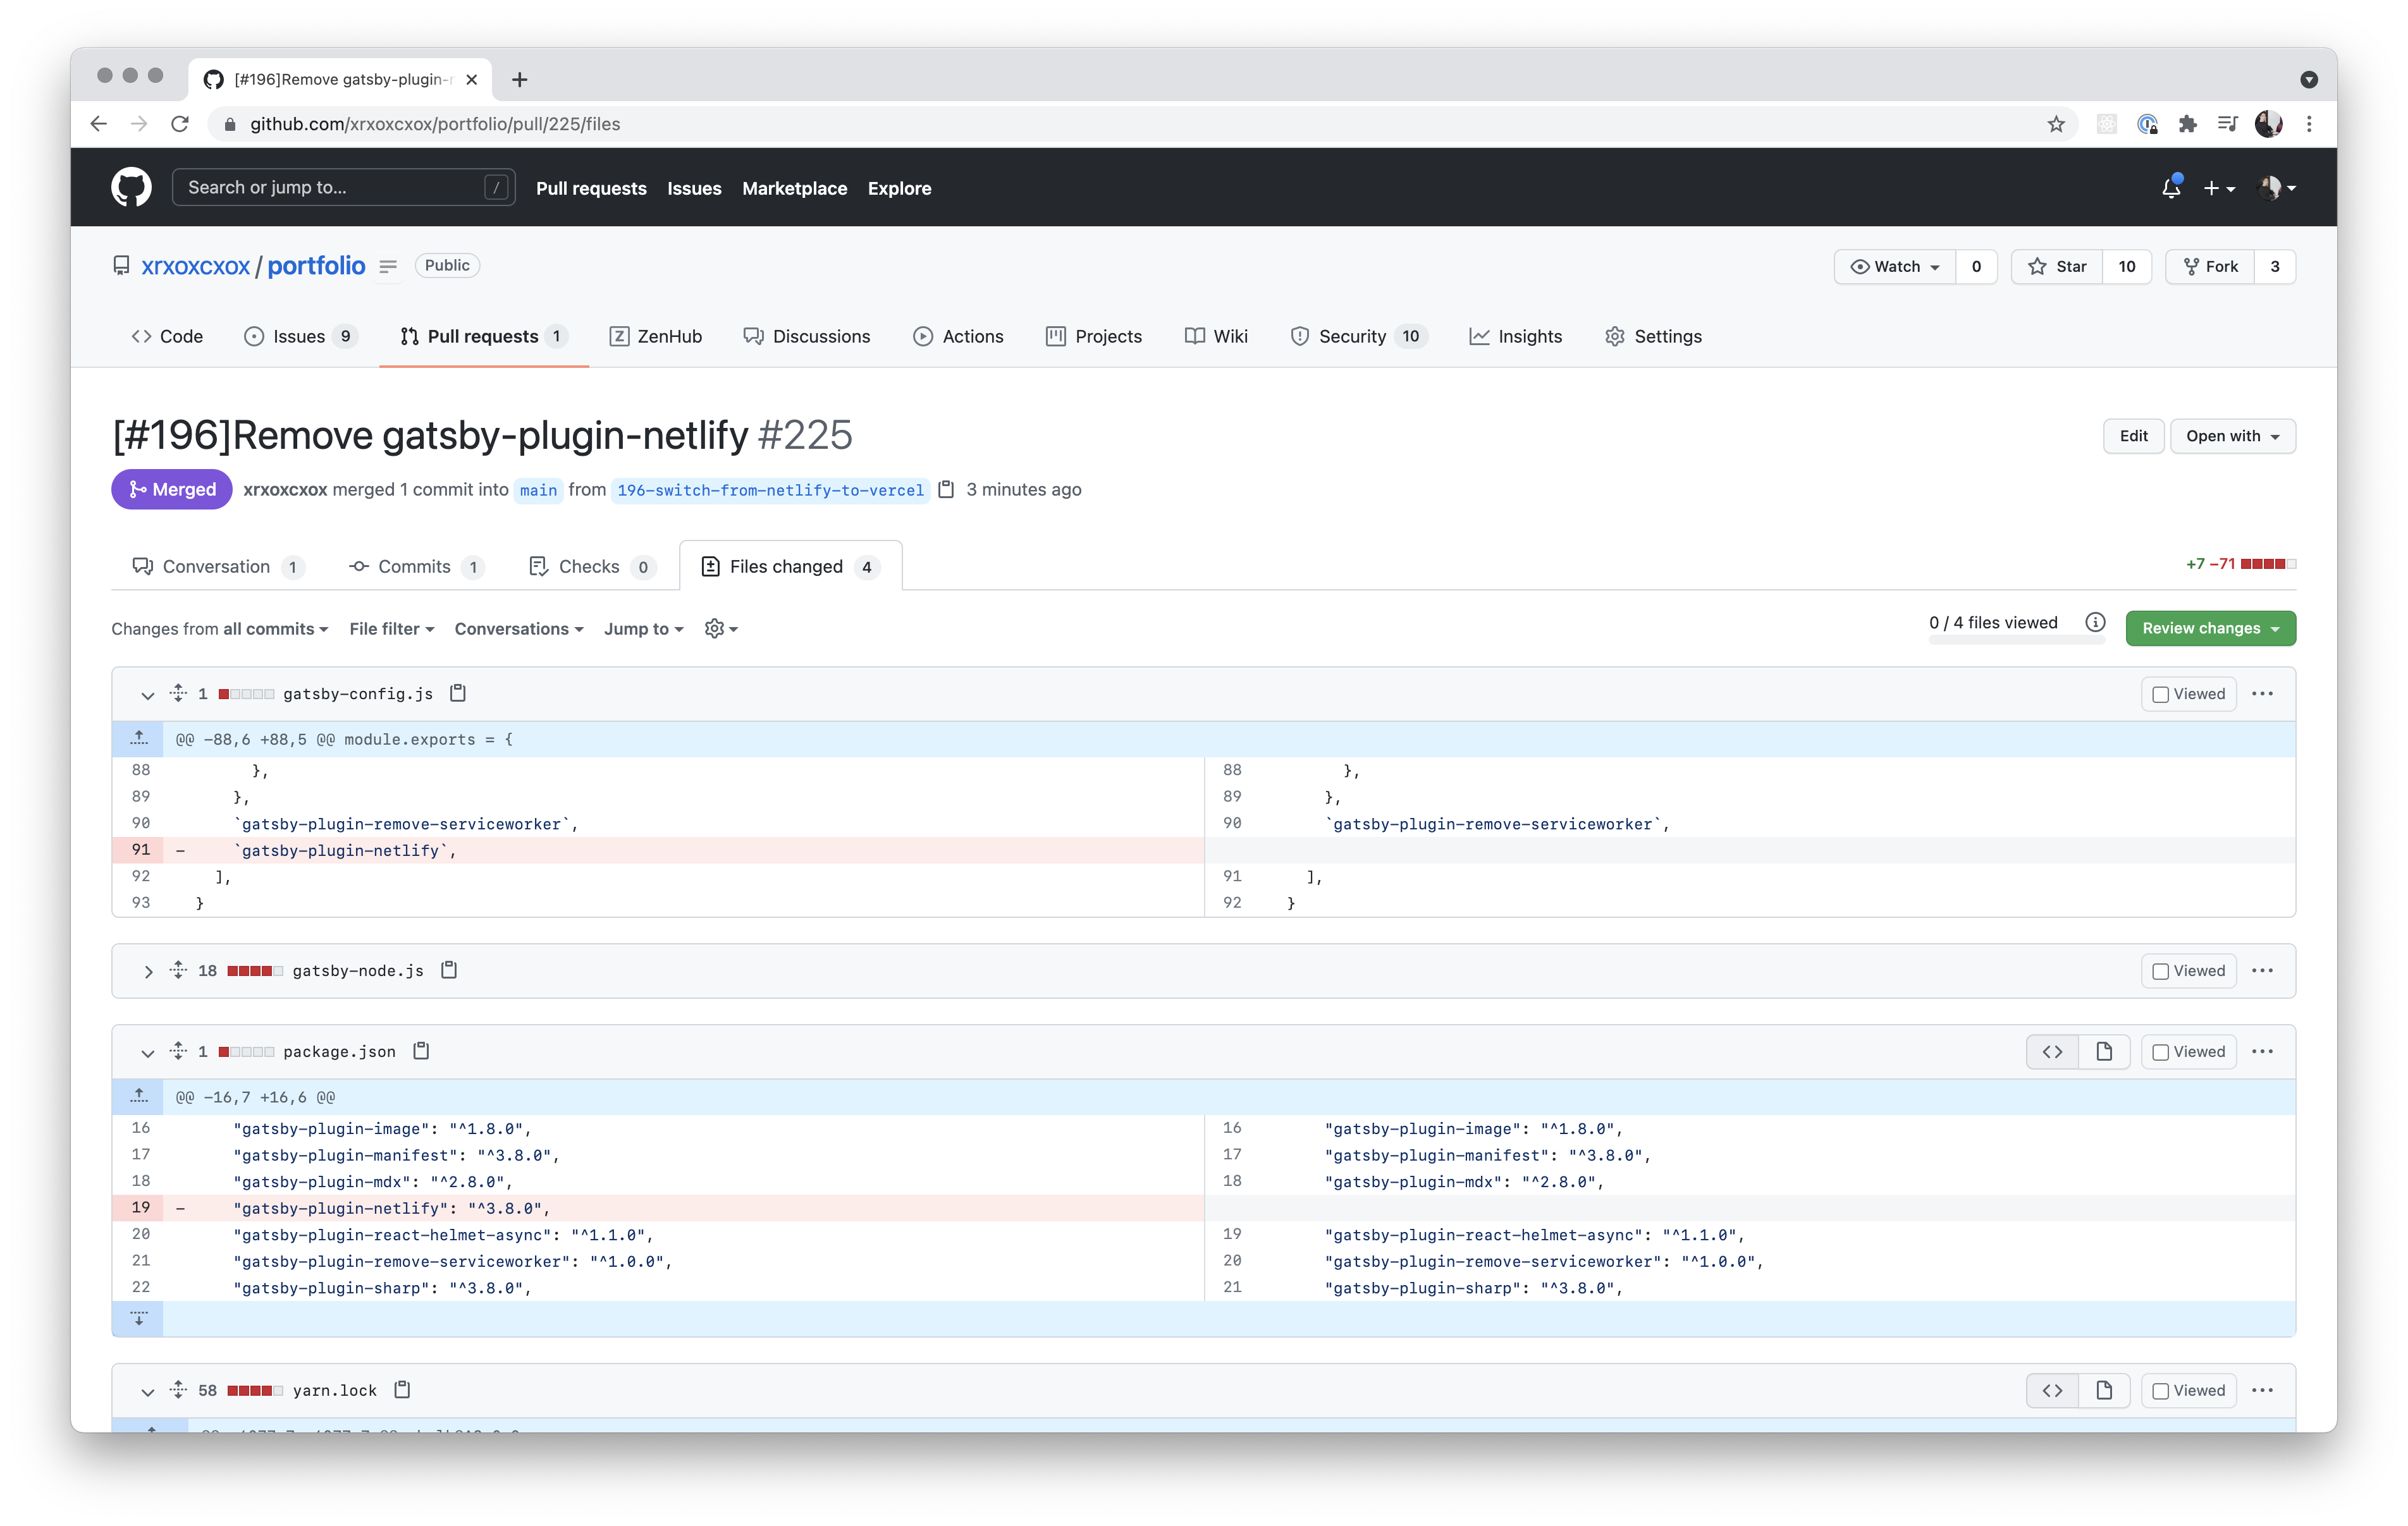Open the File filter dropdown
The image size is (2408, 1526).
click(391, 628)
